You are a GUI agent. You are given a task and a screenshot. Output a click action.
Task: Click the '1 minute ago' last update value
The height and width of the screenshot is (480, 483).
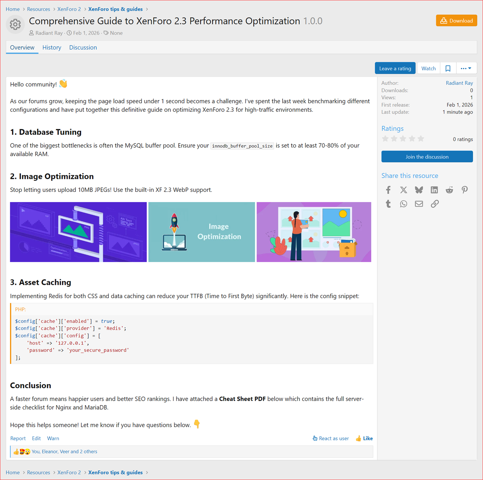tap(458, 112)
